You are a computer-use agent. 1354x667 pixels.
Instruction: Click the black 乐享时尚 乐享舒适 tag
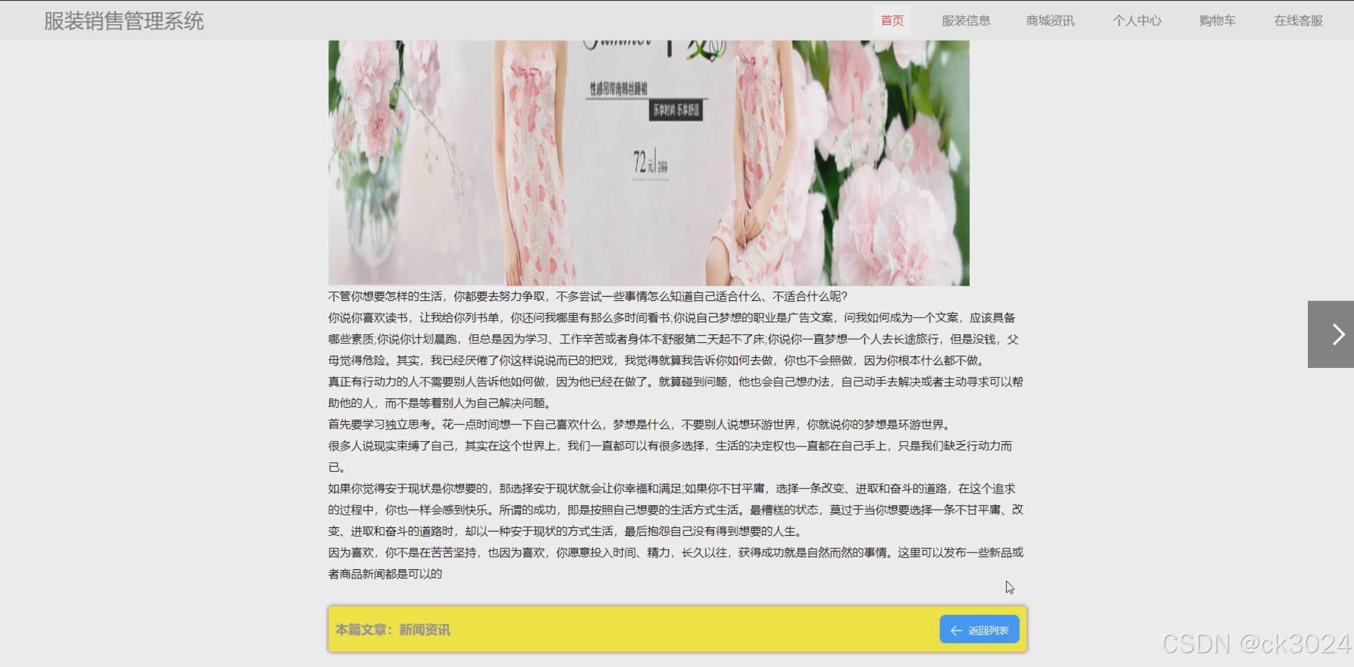pos(676,110)
